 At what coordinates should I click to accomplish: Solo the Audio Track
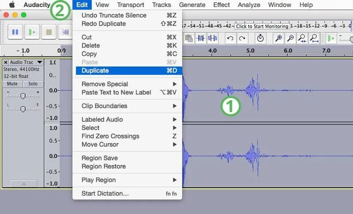[x=33, y=84]
